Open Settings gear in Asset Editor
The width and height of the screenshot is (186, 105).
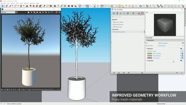[x=133, y=13]
